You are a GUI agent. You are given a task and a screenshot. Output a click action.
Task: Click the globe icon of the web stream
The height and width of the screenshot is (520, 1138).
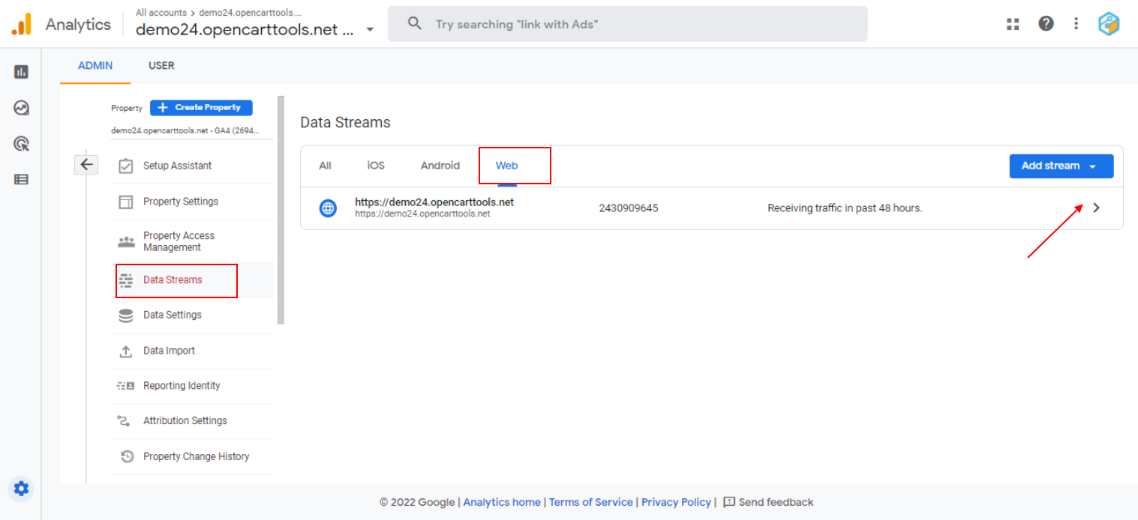(x=328, y=208)
